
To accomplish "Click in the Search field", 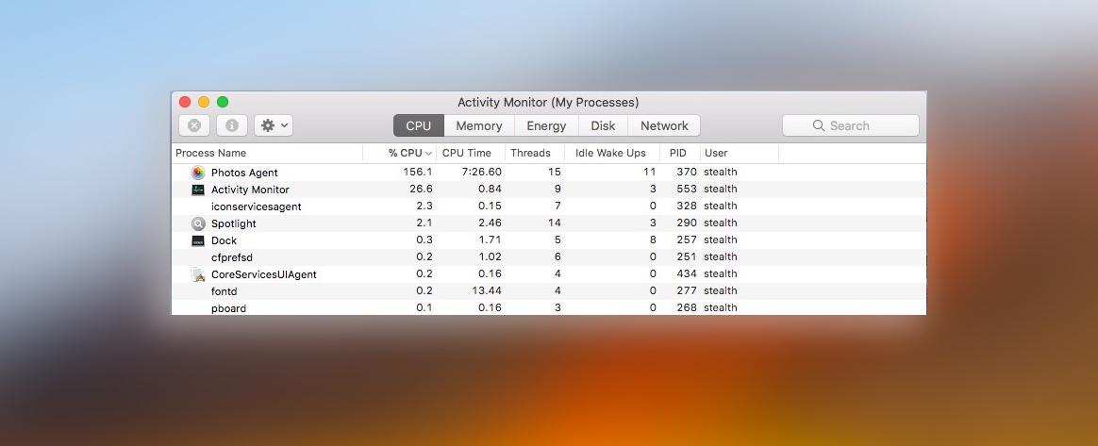I will (x=850, y=125).
